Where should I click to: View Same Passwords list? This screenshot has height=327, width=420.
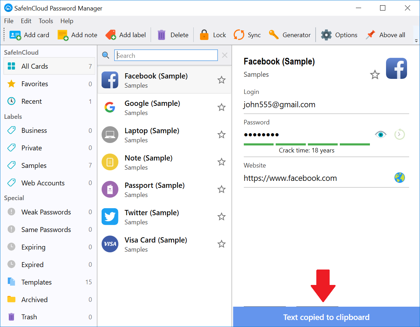point(49,230)
